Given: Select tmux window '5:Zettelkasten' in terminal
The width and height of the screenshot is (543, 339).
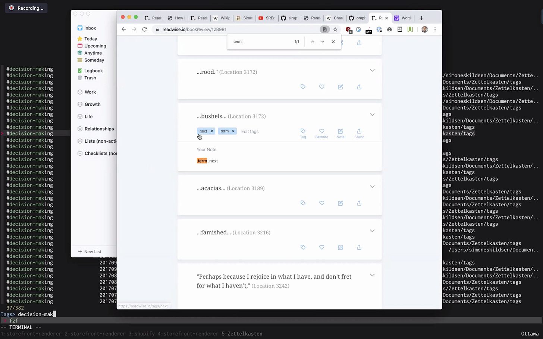Looking at the screenshot, I should pos(242,334).
